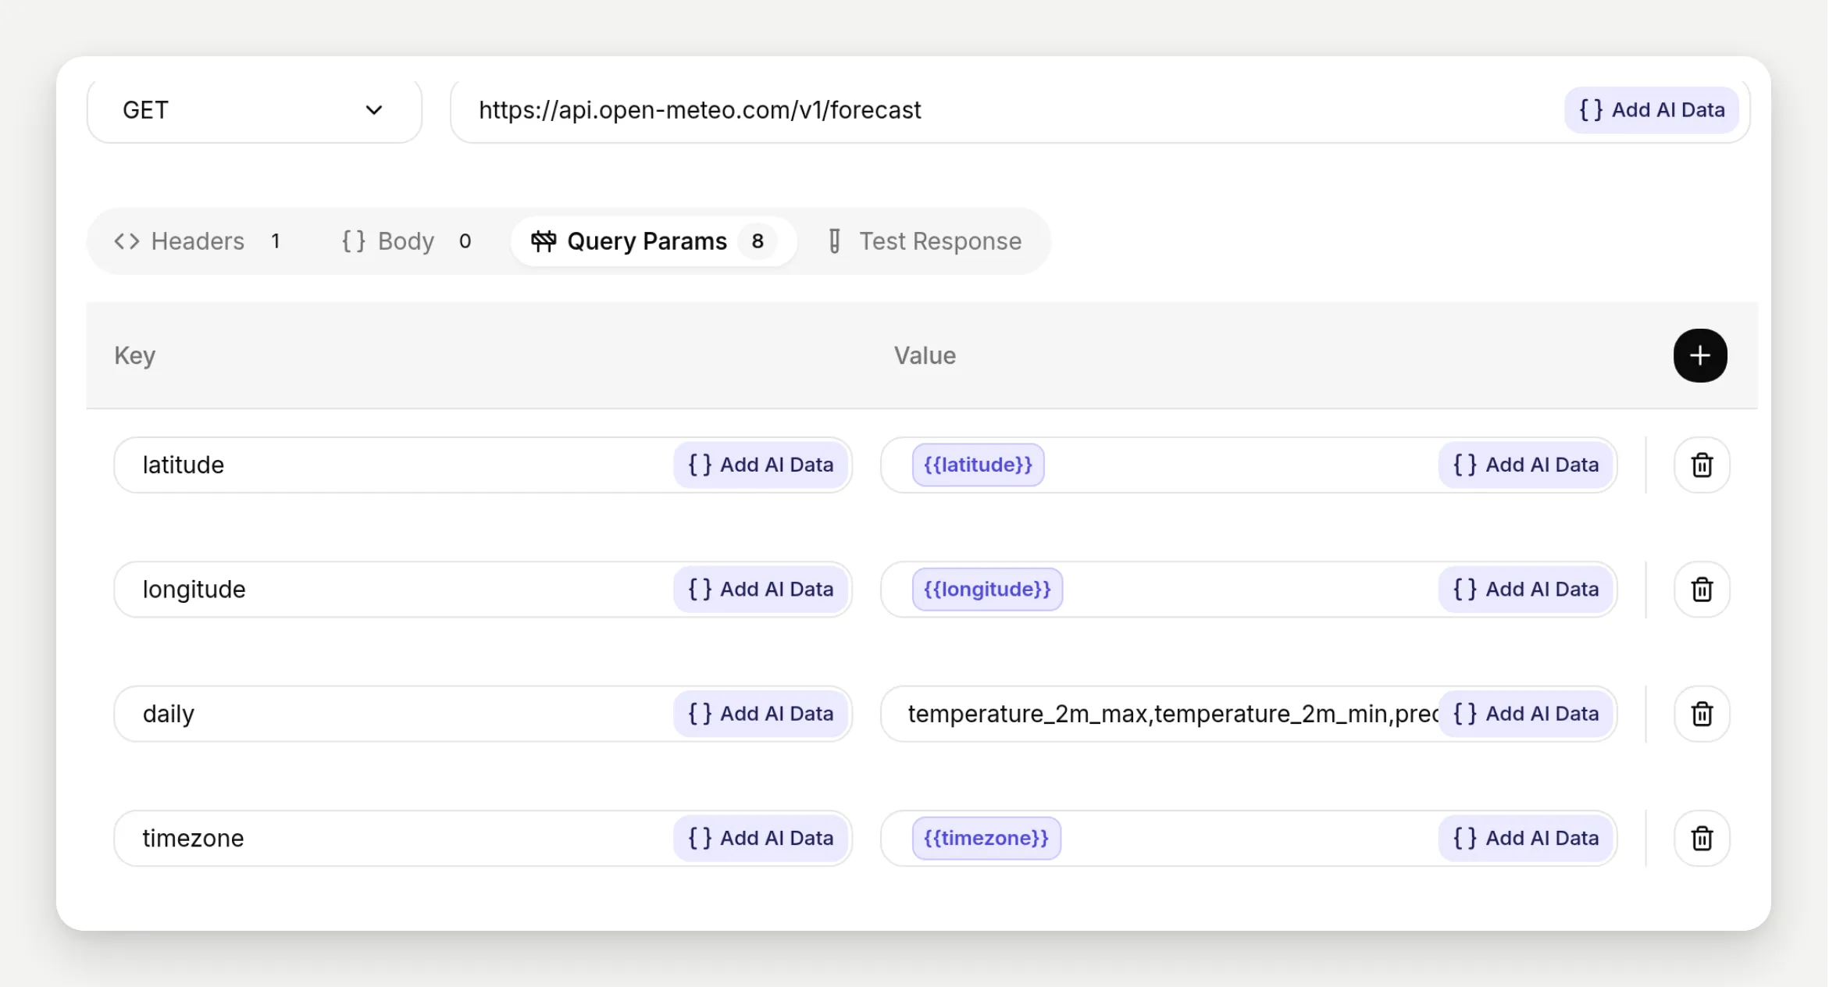Image resolution: width=1829 pixels, height=987 pixels.
Task: Switch to the Headers tab
Action: [x=198, y=241]
